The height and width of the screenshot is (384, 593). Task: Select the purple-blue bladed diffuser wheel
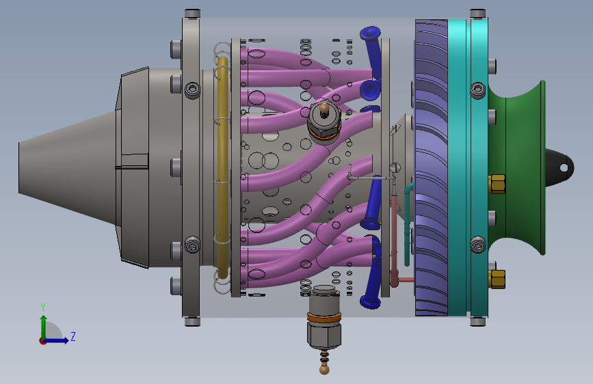tap(432, 167)
